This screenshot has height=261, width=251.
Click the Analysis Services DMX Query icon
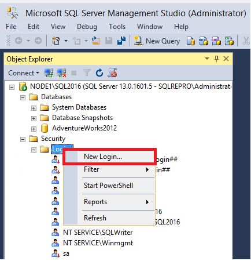point(216,41)
